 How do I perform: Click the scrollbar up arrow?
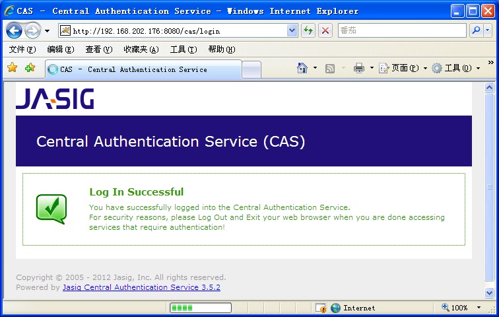(490, 88)
